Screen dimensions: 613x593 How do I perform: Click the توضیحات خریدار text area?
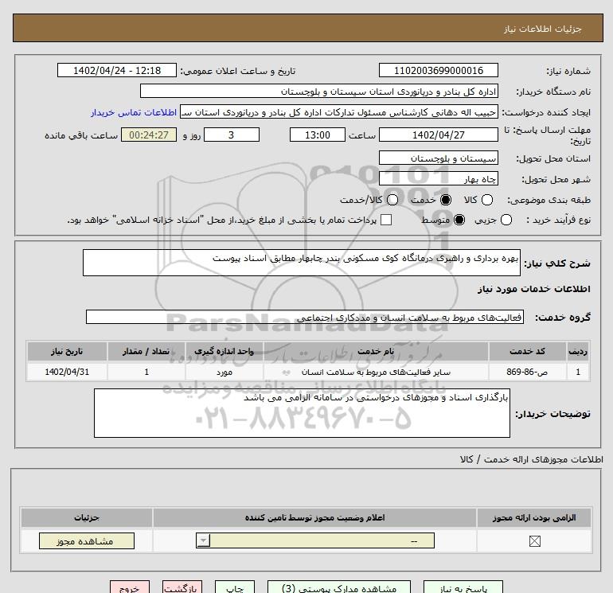pyautogui.click(x=302, y=413)
